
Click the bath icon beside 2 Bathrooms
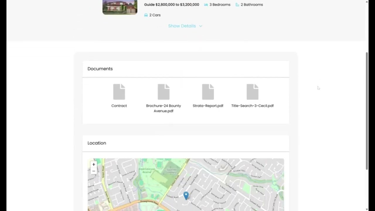point(237,5)
